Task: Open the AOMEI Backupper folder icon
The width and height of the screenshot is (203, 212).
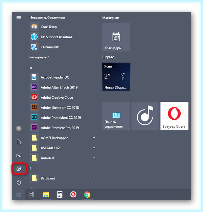Action: tap(34, 138)
